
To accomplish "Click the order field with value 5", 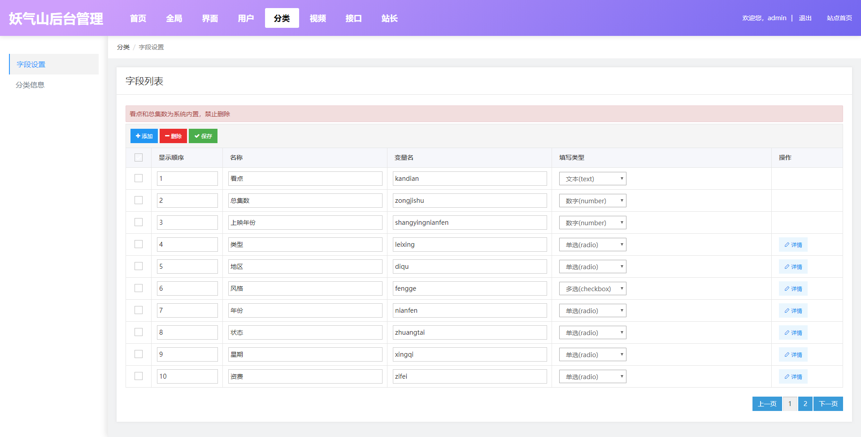I will (x=187, y=266).
